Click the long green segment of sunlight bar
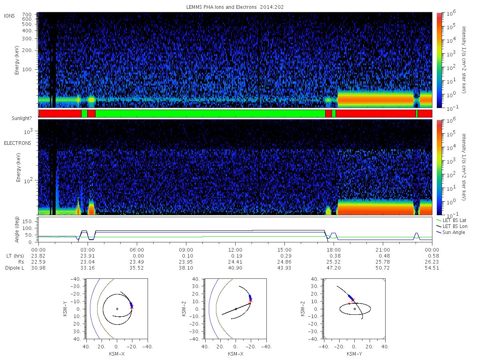Viewport: 480px width, 360px height. [210, 114]
